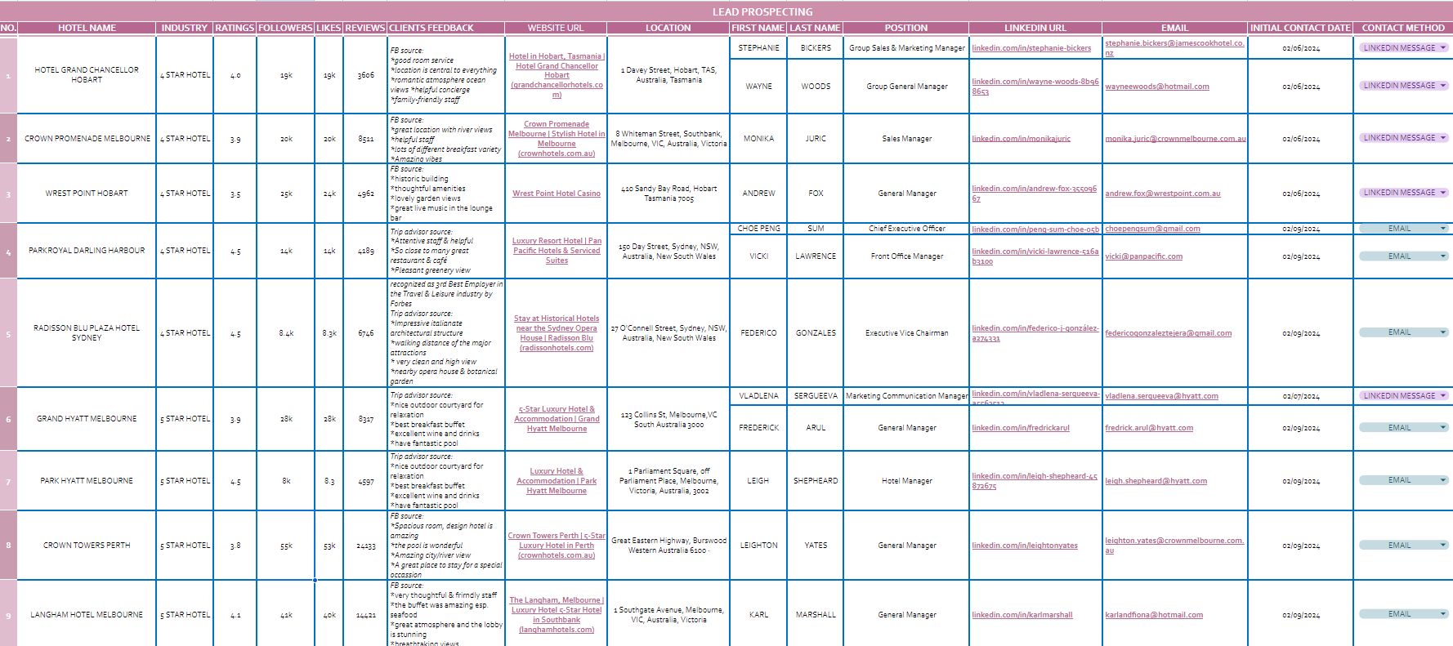Follow the Park Hyatt Melbourne website link

[x=557, y=481]
